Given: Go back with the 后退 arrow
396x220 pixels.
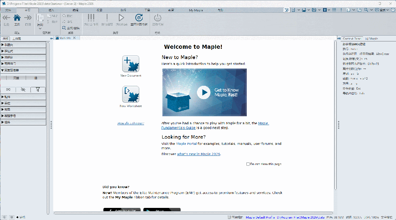Looking at the screenshot, I should [6, 18].
